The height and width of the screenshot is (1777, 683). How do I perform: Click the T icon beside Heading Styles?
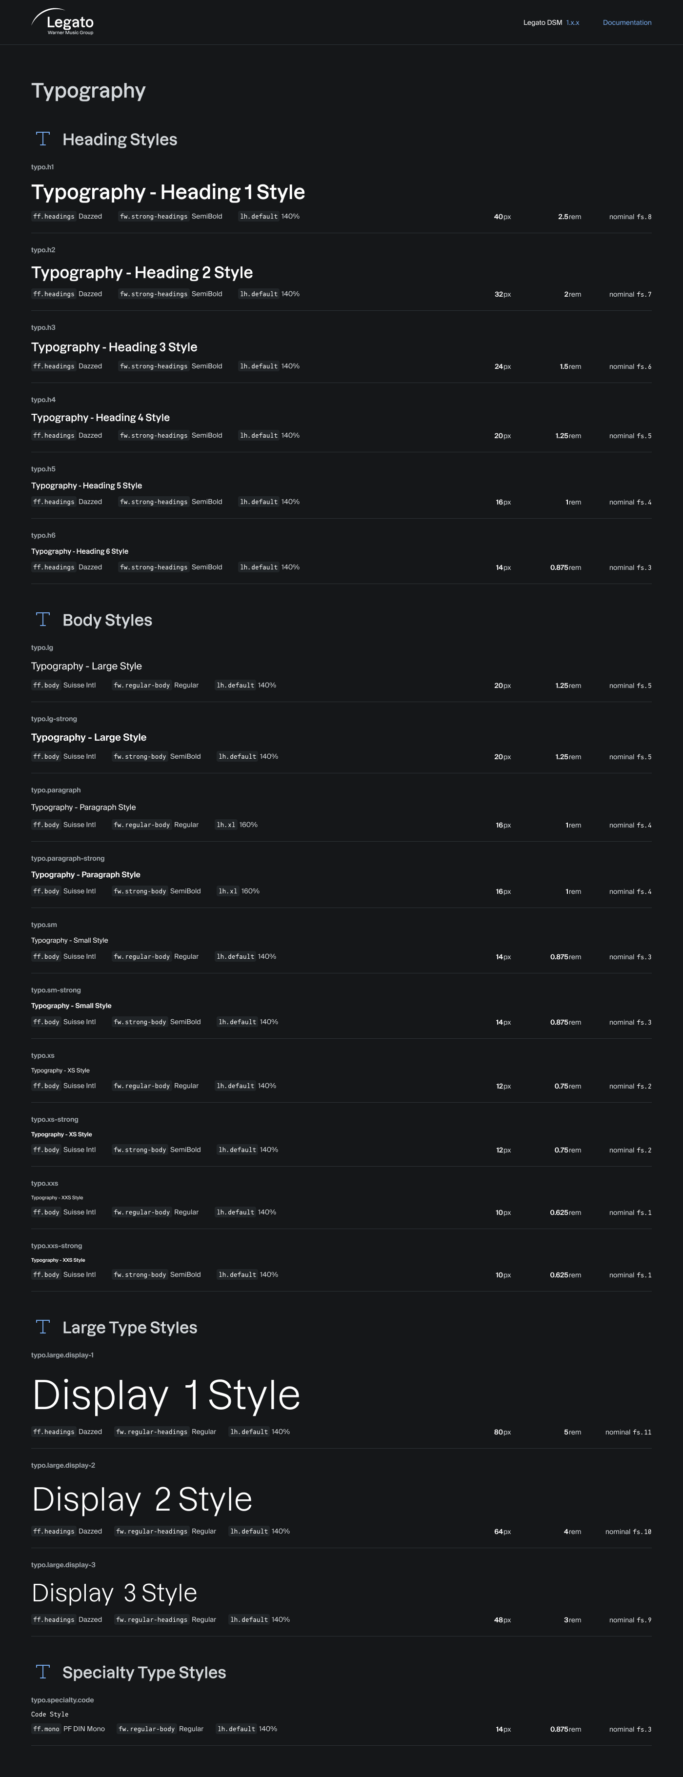click(43, 139)
